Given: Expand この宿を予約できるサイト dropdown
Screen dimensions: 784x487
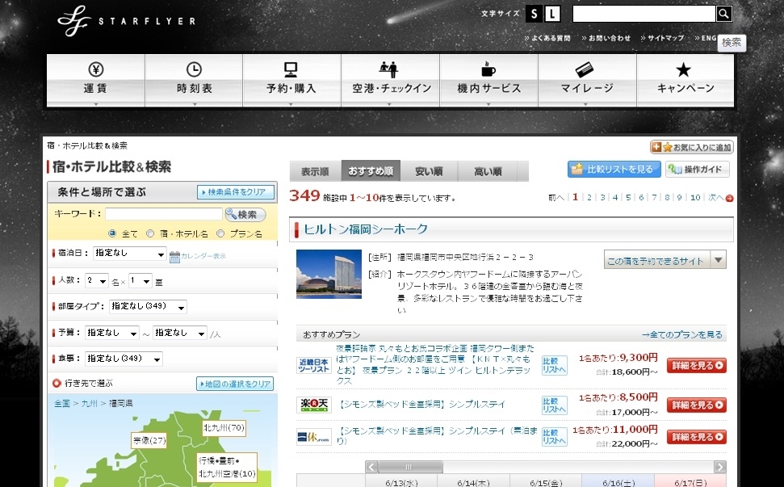Looking at the screenshot, I should point(665,261).
